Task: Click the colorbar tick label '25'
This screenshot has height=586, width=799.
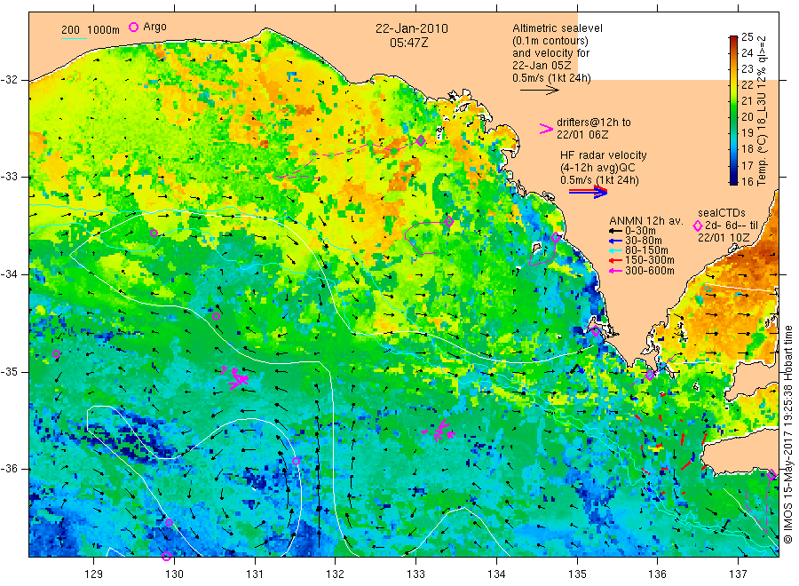Action: (x=747, y=36)
